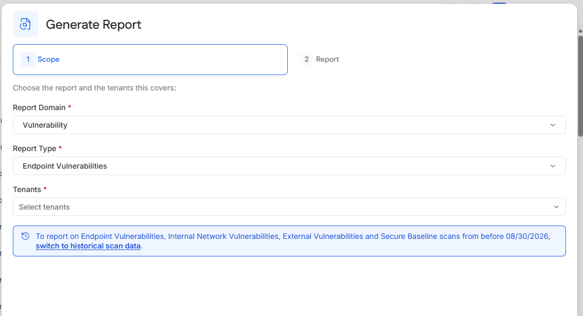Click switch to historical scan data link
The width and height of the screenshot is (583, 316).
(88, 246)
